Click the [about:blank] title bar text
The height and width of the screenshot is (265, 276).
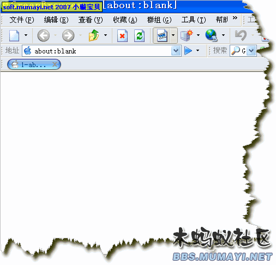pos(140,5)
